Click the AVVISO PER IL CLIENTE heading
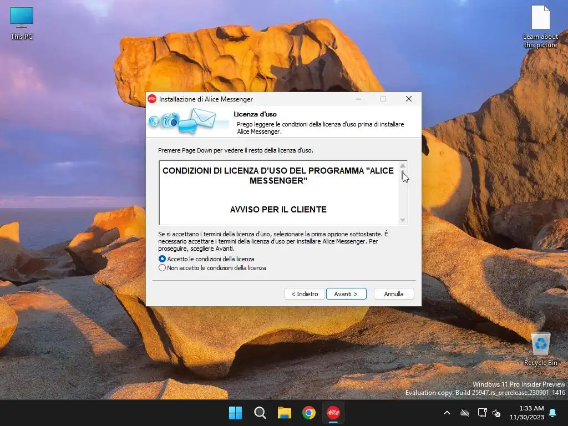Screen dimensions: 568x426 click(278, 209)
